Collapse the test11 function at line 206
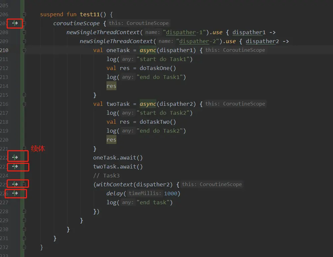 point(24,14)
